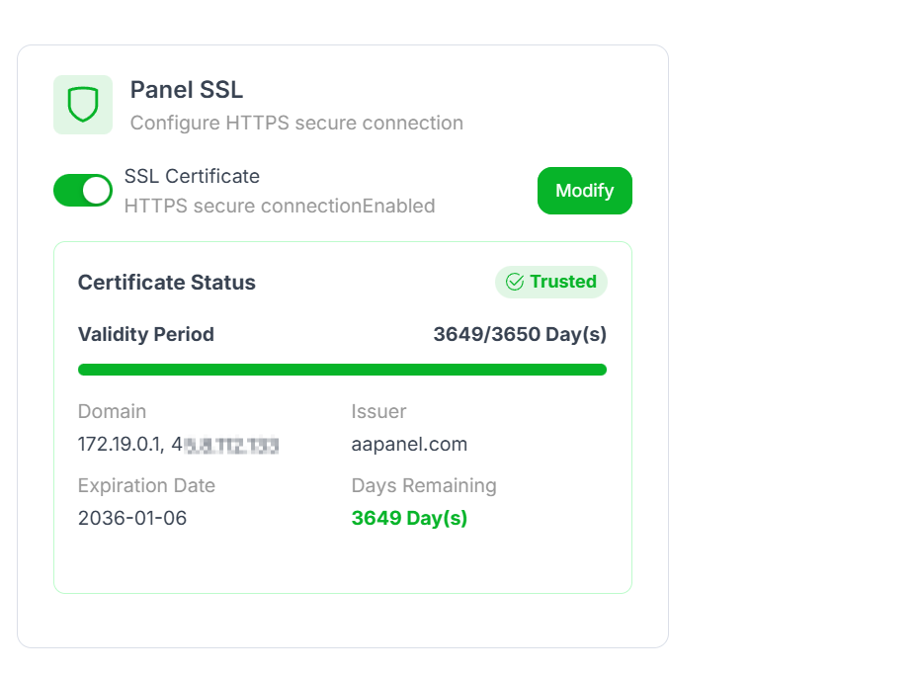Click the green validity progress bar
The width and height of the screenshot is (916, 674).
click(x=342, y=370)
